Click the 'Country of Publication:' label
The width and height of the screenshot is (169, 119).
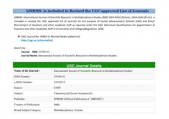tap(27, 105)
